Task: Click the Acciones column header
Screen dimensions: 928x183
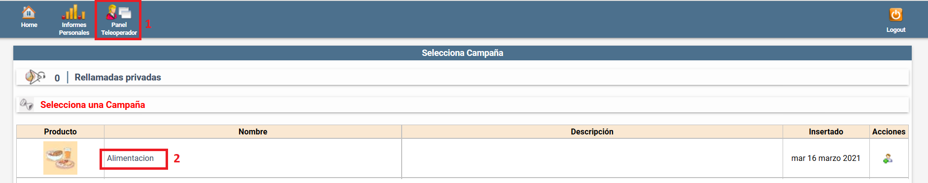Action: coord(889,131)
